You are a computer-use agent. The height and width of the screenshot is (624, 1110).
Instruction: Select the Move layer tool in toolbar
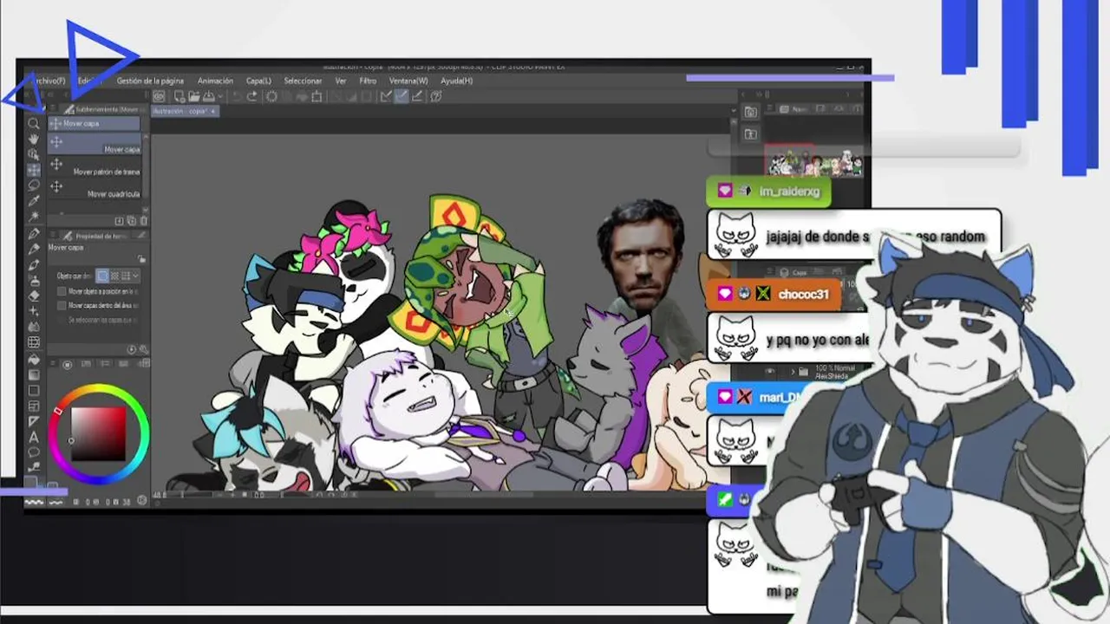(x=34, y=170)
